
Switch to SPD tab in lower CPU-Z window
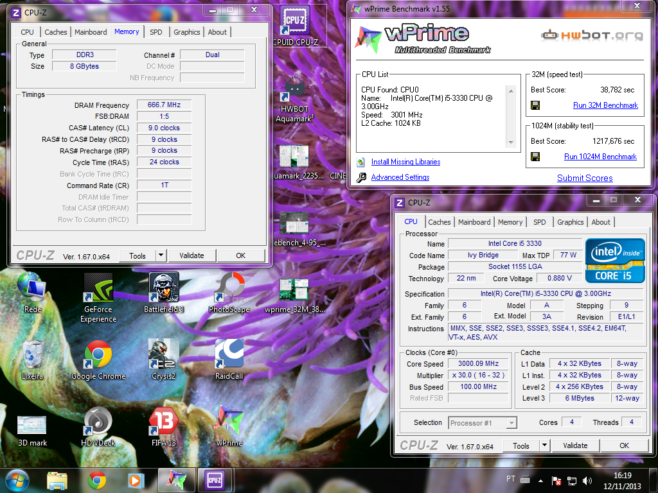540,222
